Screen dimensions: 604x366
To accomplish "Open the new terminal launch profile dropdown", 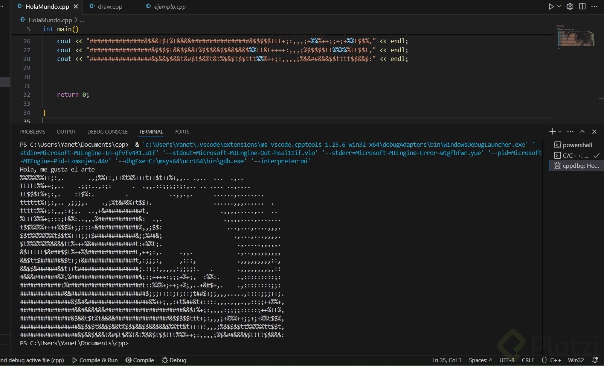I will click(560, 132).
